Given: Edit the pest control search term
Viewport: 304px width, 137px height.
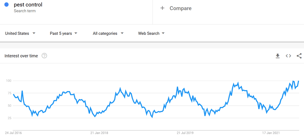Looking at the screenshot, I should (x=28, y=5).
